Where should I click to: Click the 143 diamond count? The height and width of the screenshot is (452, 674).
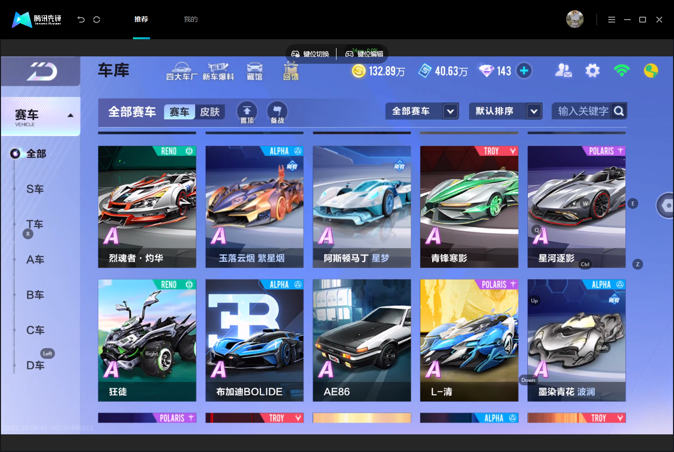coord(504,72)
